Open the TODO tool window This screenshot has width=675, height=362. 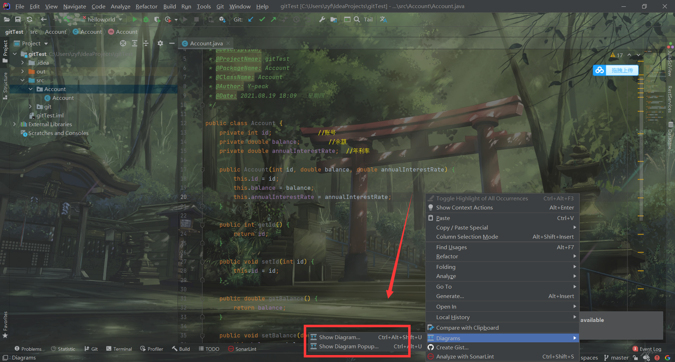(209, 349)
